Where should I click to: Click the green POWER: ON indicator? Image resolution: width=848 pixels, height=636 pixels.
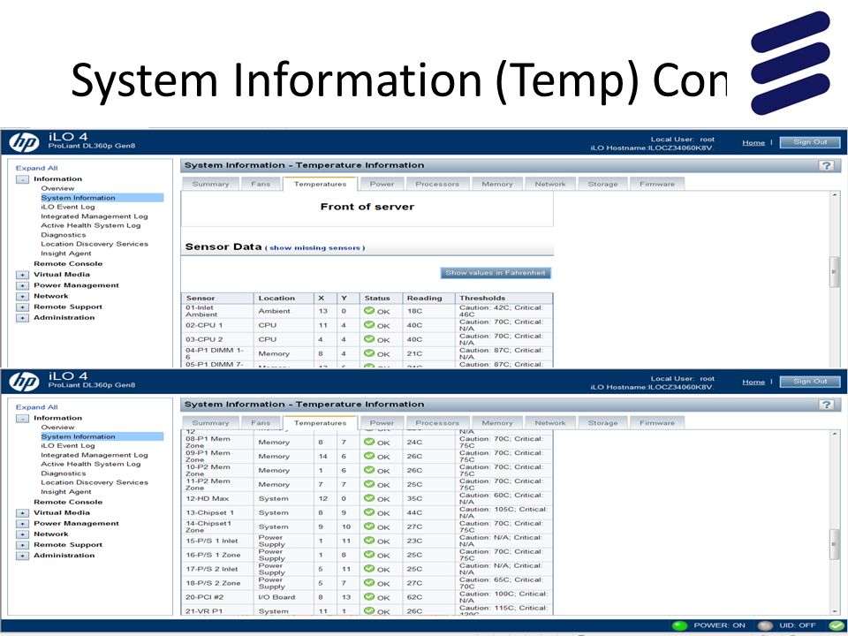click(679, 625)
